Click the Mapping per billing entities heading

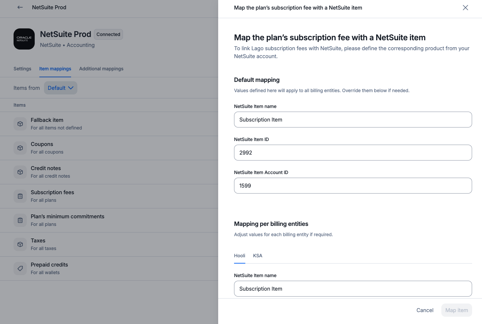[x=271, y=224]
